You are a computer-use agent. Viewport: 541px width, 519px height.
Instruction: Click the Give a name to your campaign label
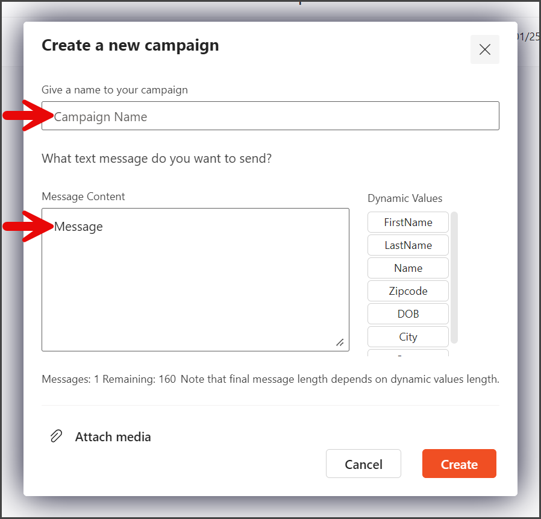click(x=114, y=90)
